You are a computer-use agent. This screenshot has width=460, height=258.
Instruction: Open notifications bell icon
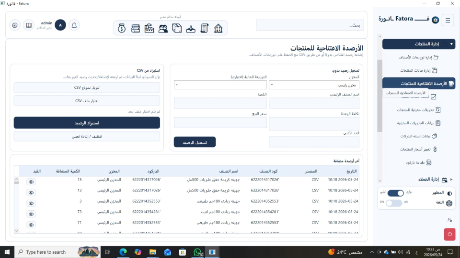(x=74, y=25)
